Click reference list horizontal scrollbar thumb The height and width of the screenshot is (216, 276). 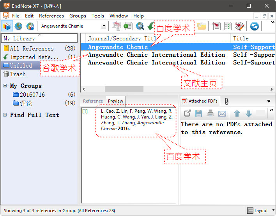pyautogui.click(x=124, y=89)
